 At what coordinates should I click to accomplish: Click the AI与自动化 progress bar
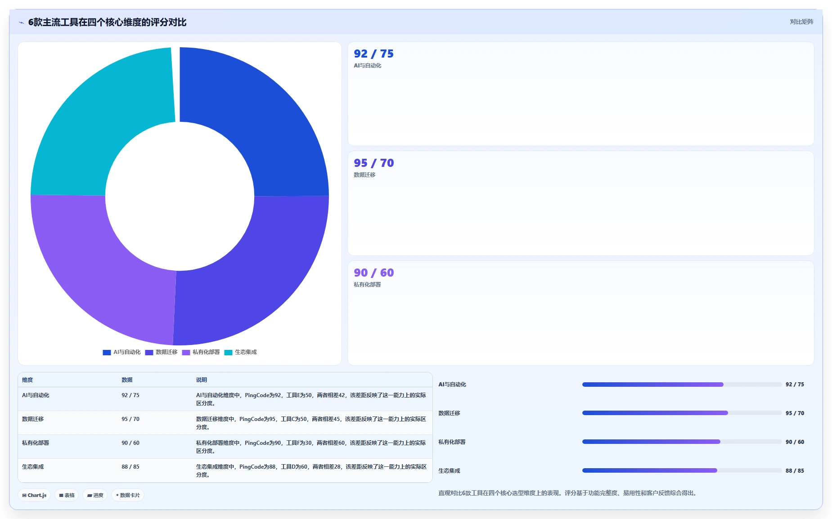(x=682, y=385)
